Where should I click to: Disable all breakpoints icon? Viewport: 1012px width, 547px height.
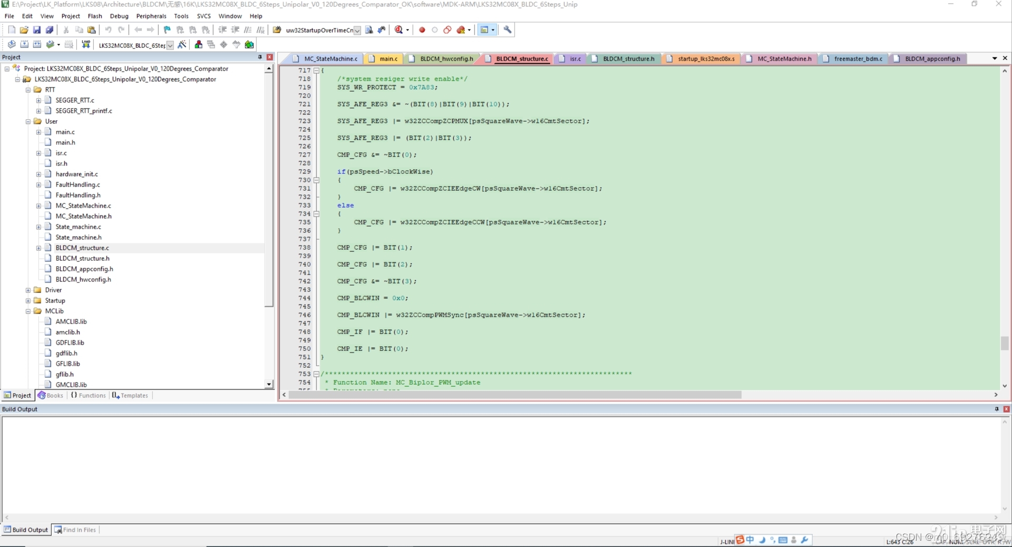447,30
